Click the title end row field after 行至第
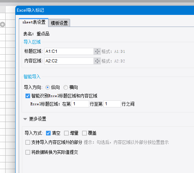The image size is (194, 173). click(x=112, y=104)
